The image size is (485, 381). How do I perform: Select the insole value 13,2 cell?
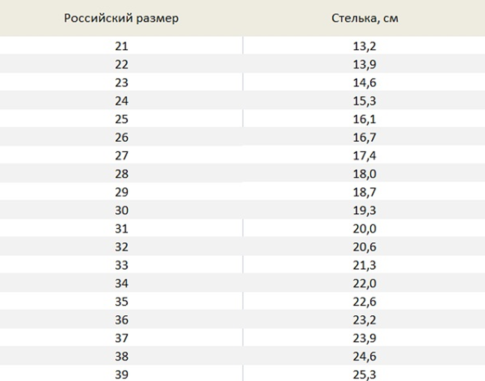(365, 46)
